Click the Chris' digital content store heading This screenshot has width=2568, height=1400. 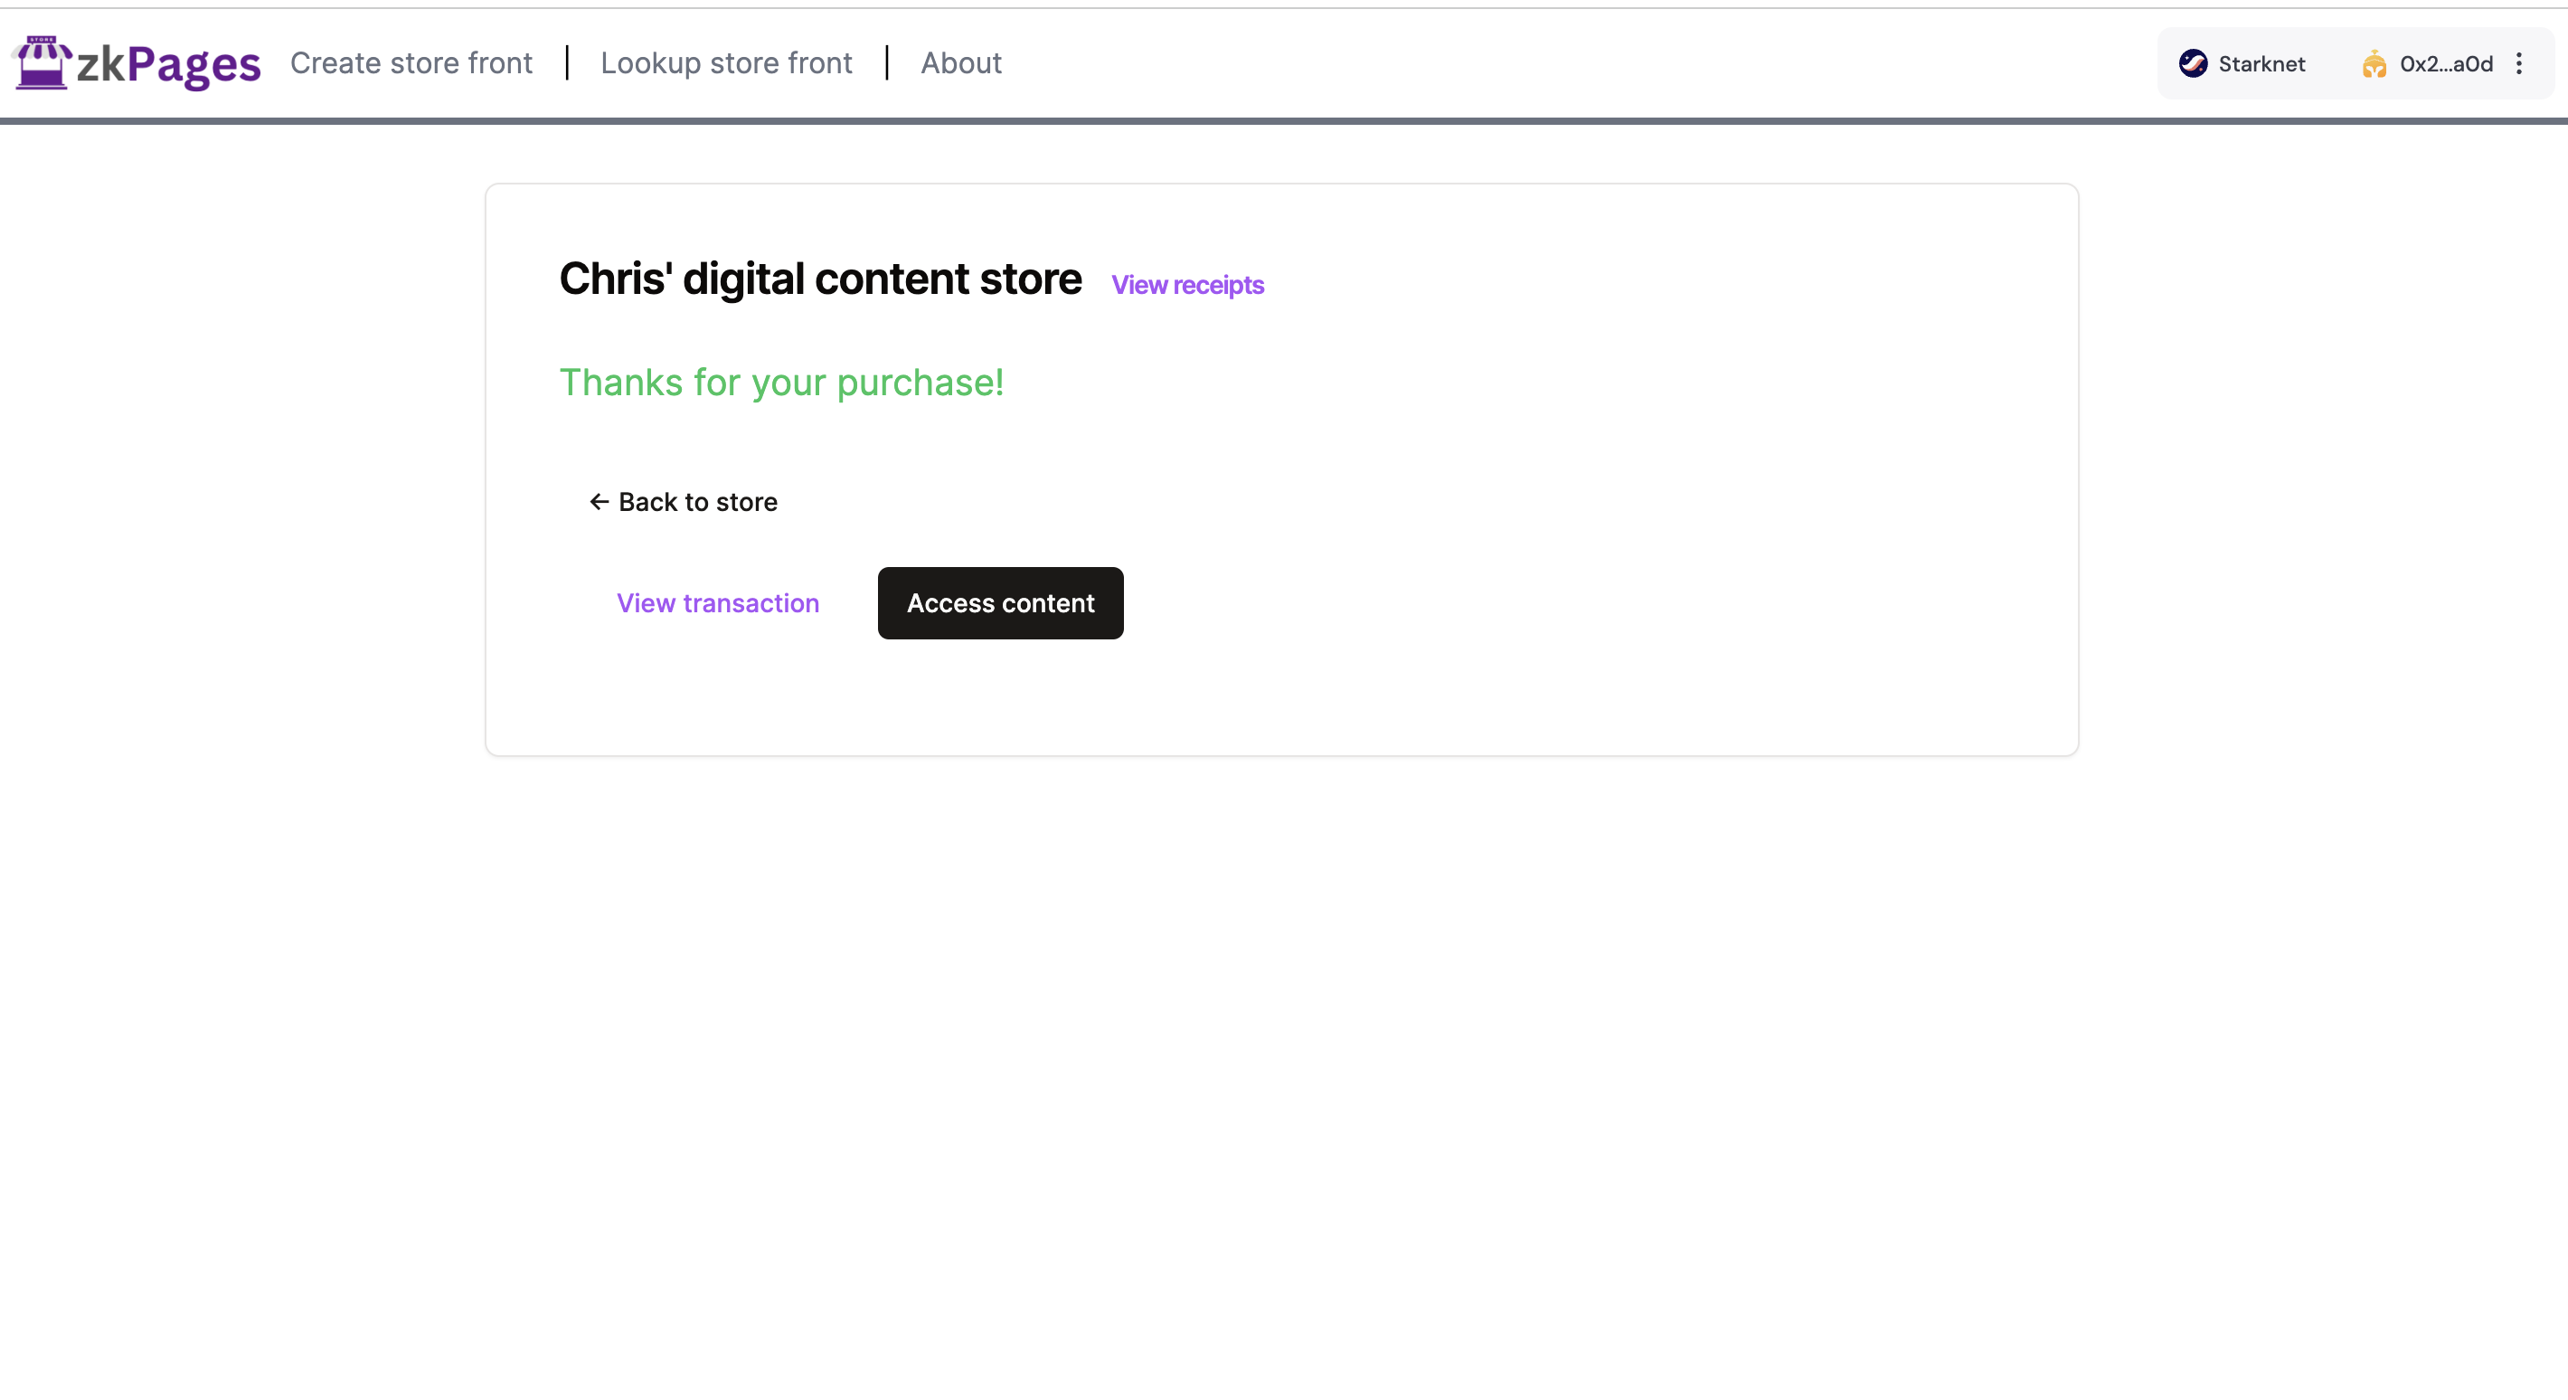pyautogui.click(x=819, y=279)
